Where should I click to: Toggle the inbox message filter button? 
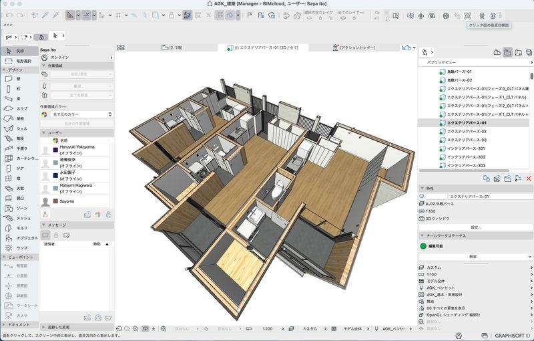[45, 235]
